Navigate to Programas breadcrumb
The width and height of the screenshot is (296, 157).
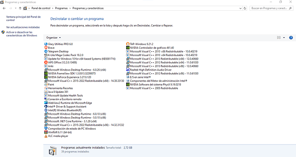[x=61, y=8]
